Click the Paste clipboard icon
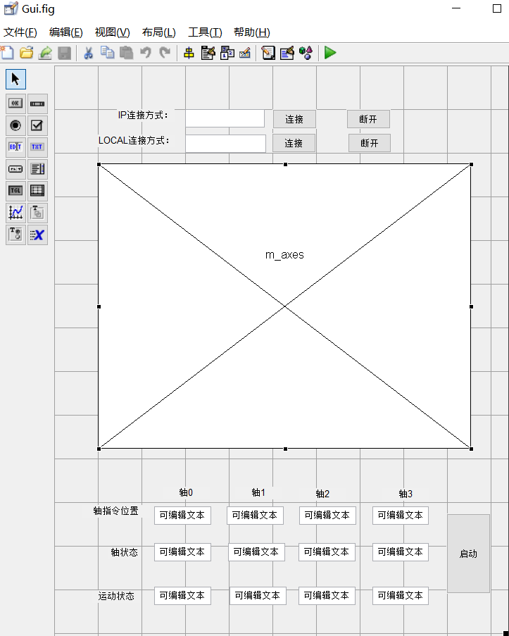 tap(127, 53)
